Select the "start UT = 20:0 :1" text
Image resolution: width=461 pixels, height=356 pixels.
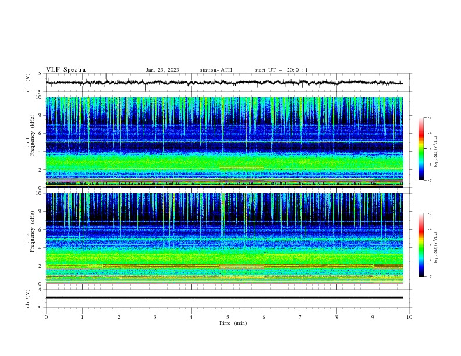[x=281, y=70]
